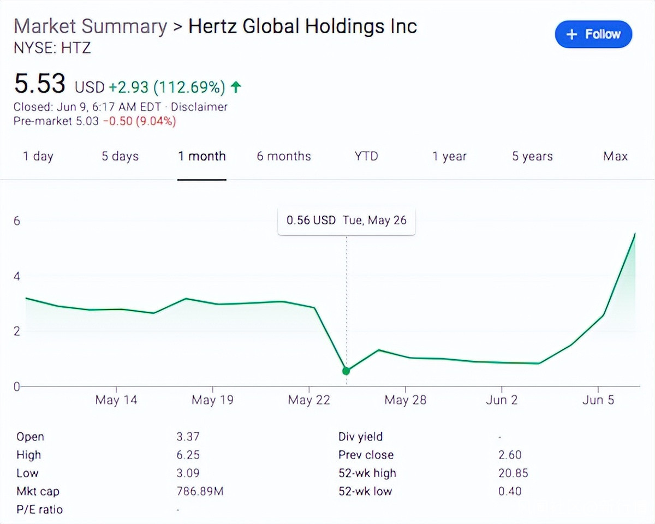Screen dimensions: 655x524
Task: Click the green data point on the chart
Action: tap(346, 371)
